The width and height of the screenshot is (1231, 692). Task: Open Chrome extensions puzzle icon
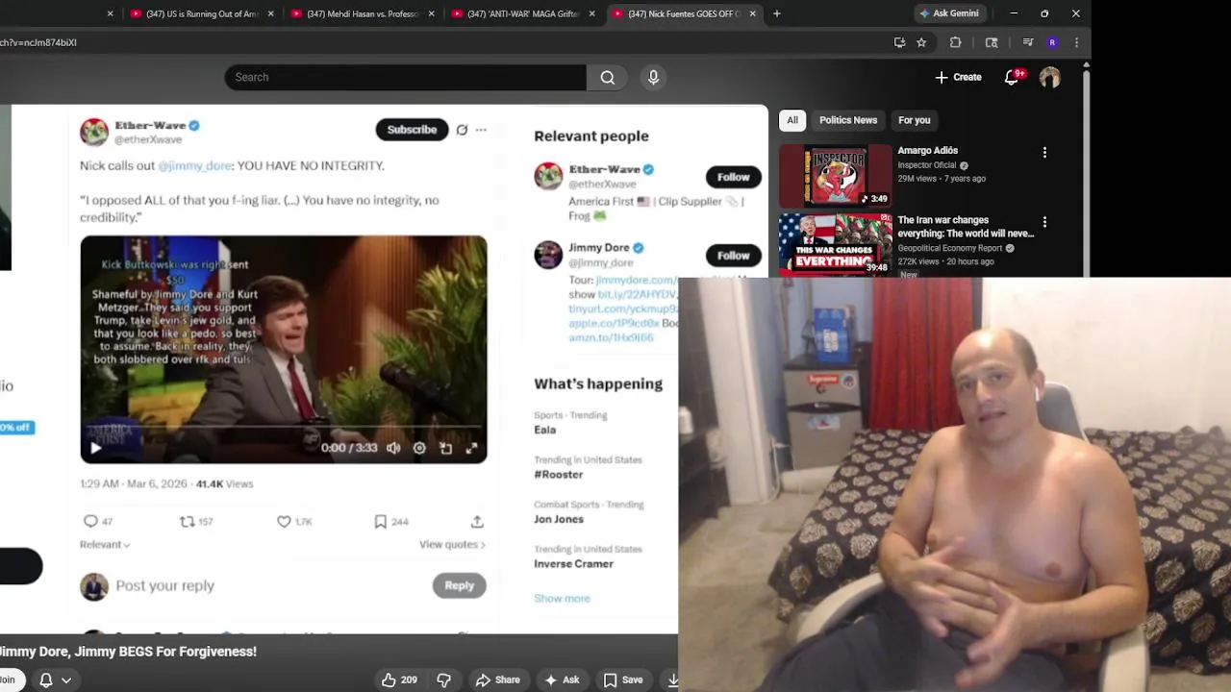[955, 42]
